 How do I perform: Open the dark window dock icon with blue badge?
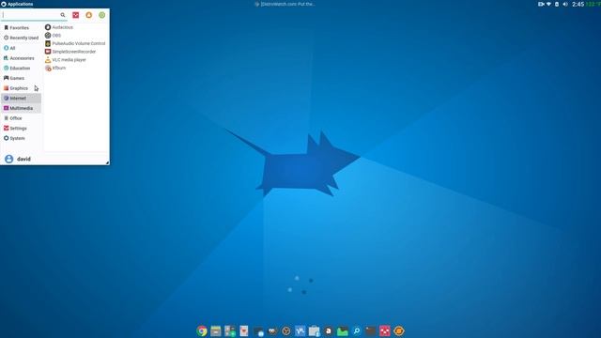click(x=258, y=331)
